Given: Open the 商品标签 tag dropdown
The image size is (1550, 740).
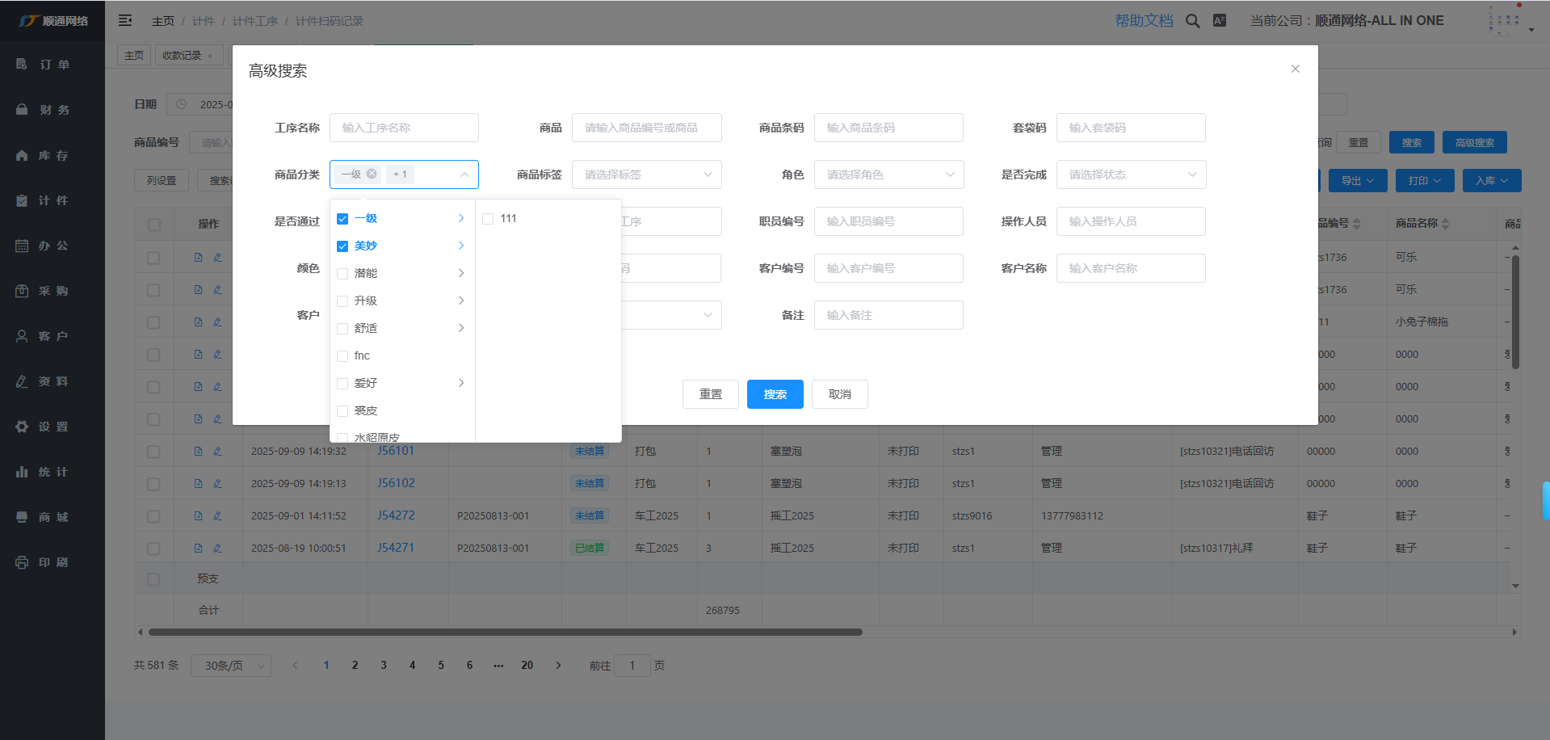Looking at the screenshot, I should (x=646, y=174).
